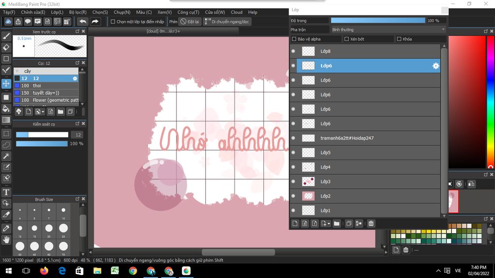Click the speech bubble icon in toolbar
The height and width of the screenshot is (278, 495).
point(28,21)
